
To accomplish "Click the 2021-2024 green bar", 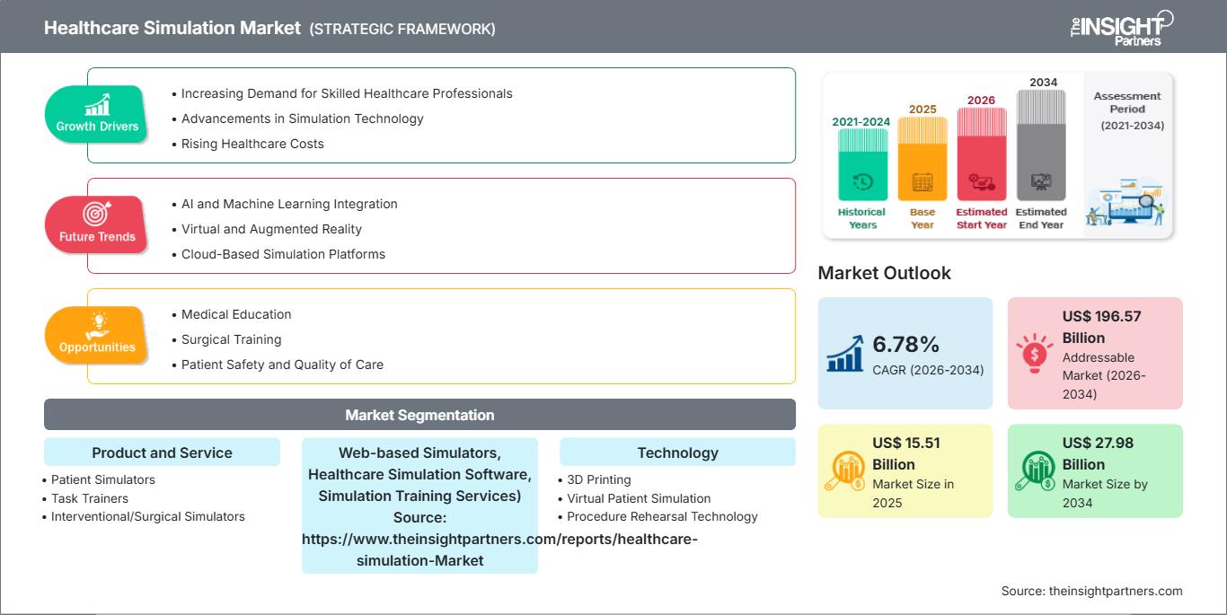I will [x=862, y=165].
